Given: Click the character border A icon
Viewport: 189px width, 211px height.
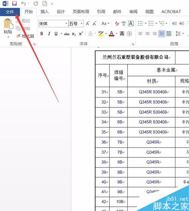Looking at the screenshot, I should (131, 24).
